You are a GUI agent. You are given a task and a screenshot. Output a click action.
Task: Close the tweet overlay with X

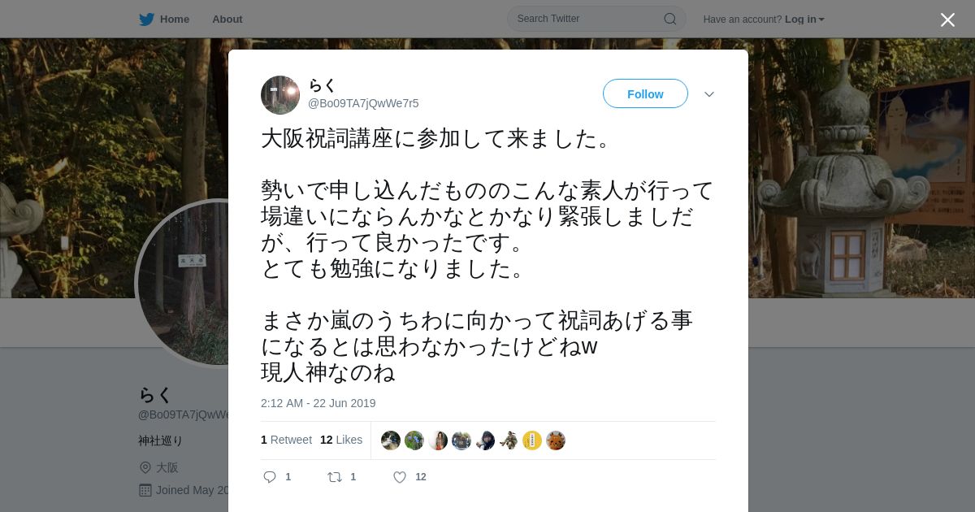click(947, 20)
